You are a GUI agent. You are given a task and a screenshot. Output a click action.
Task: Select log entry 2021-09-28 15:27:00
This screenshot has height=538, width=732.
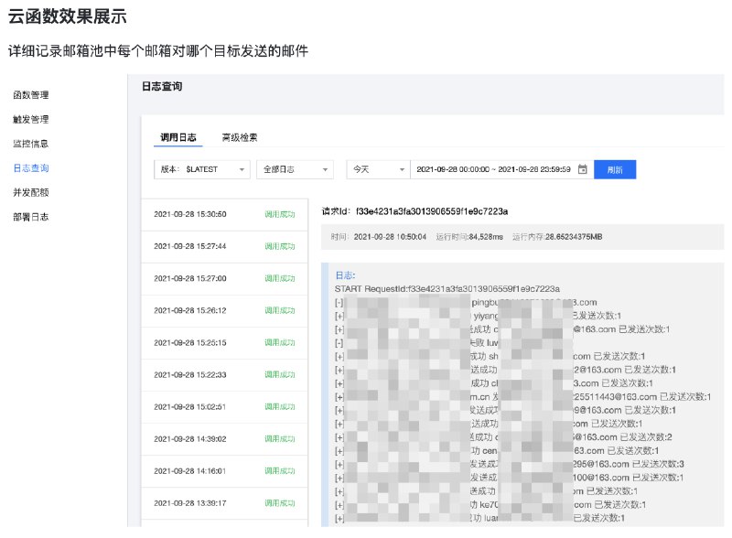click(224, 279)
